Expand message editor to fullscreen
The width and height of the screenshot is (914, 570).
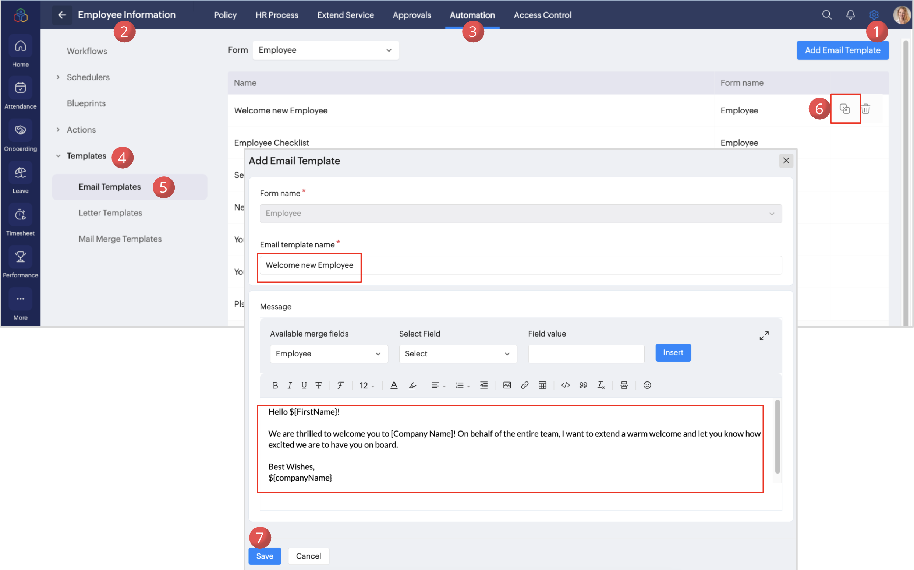point(764,335)
